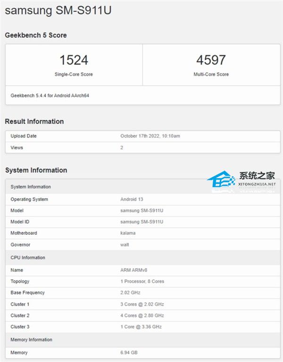283x362 pixels.
Task: Click the Base Frequency '2.02 GHz' value
Action: [130, 293]
